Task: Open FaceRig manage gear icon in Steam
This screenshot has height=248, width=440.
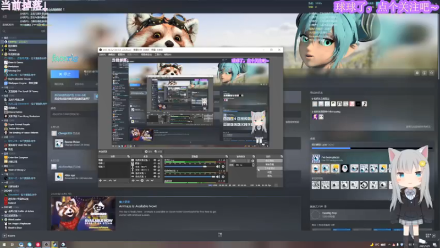Action: (x=417, y=73)
